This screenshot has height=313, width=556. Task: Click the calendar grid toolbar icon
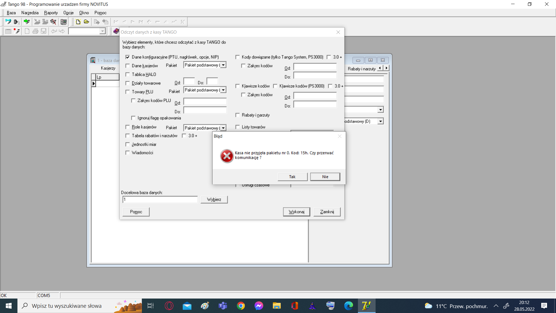(x=8, y=31)
